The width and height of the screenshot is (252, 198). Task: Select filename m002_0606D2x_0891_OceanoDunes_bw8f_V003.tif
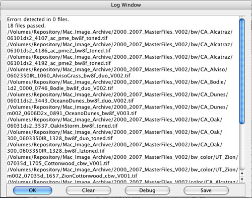tap(72, 114)
